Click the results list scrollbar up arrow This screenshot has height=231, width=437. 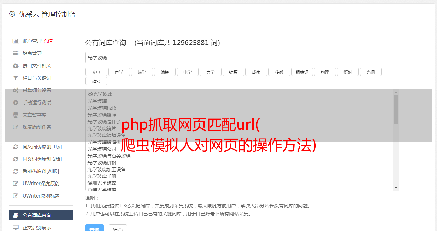coord(396,92)
